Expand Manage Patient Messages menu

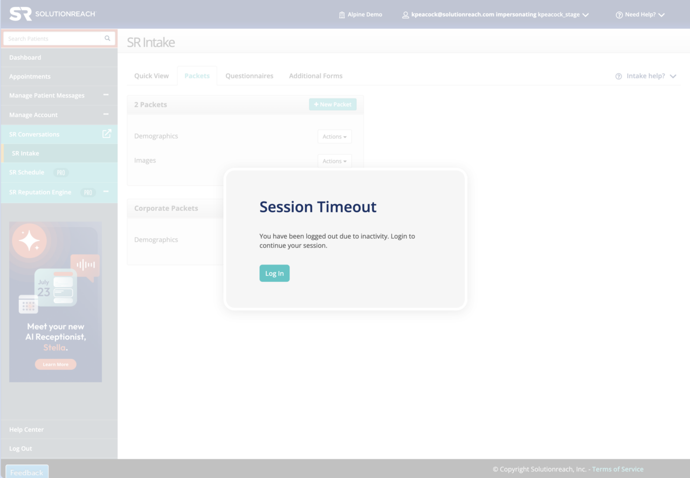[x=106, y=95]
